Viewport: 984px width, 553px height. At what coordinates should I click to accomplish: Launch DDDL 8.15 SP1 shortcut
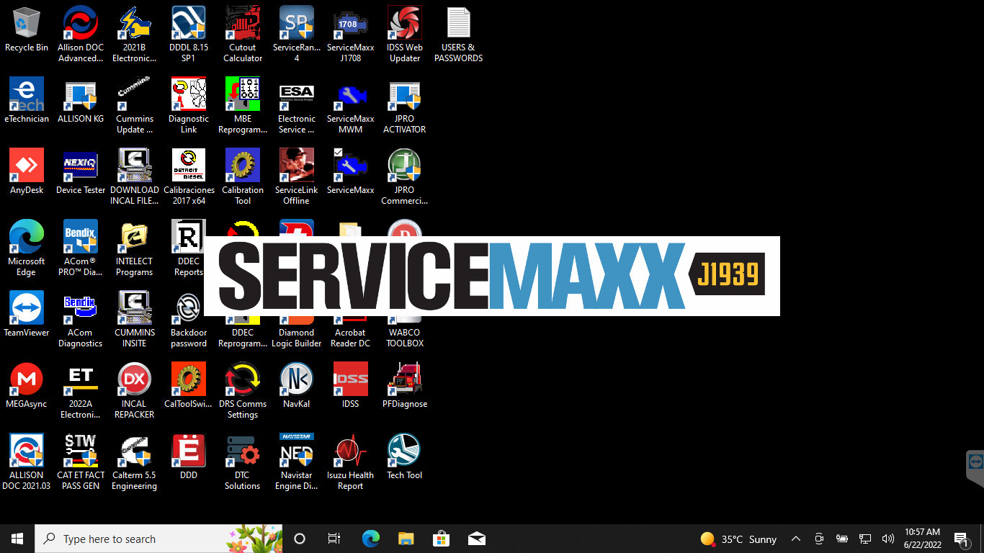coord(189,34)
